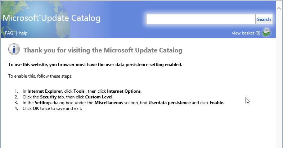Click the "To enable this" instruction line
283x148 pixels.
(40, 76)
